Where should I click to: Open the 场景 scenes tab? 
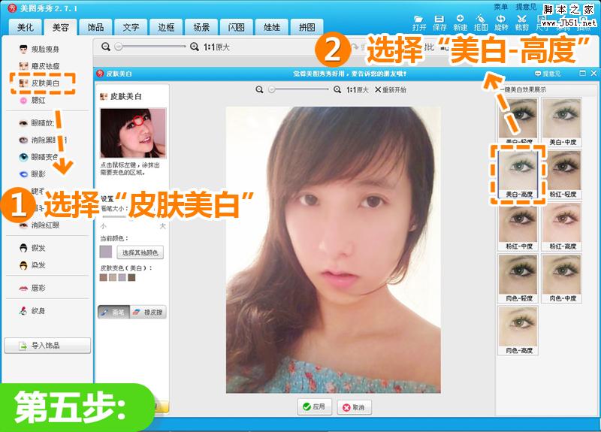pyautogui.click(x=201, y=27)
